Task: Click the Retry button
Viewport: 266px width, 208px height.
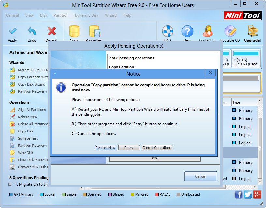Action: [x=129, y=148]
